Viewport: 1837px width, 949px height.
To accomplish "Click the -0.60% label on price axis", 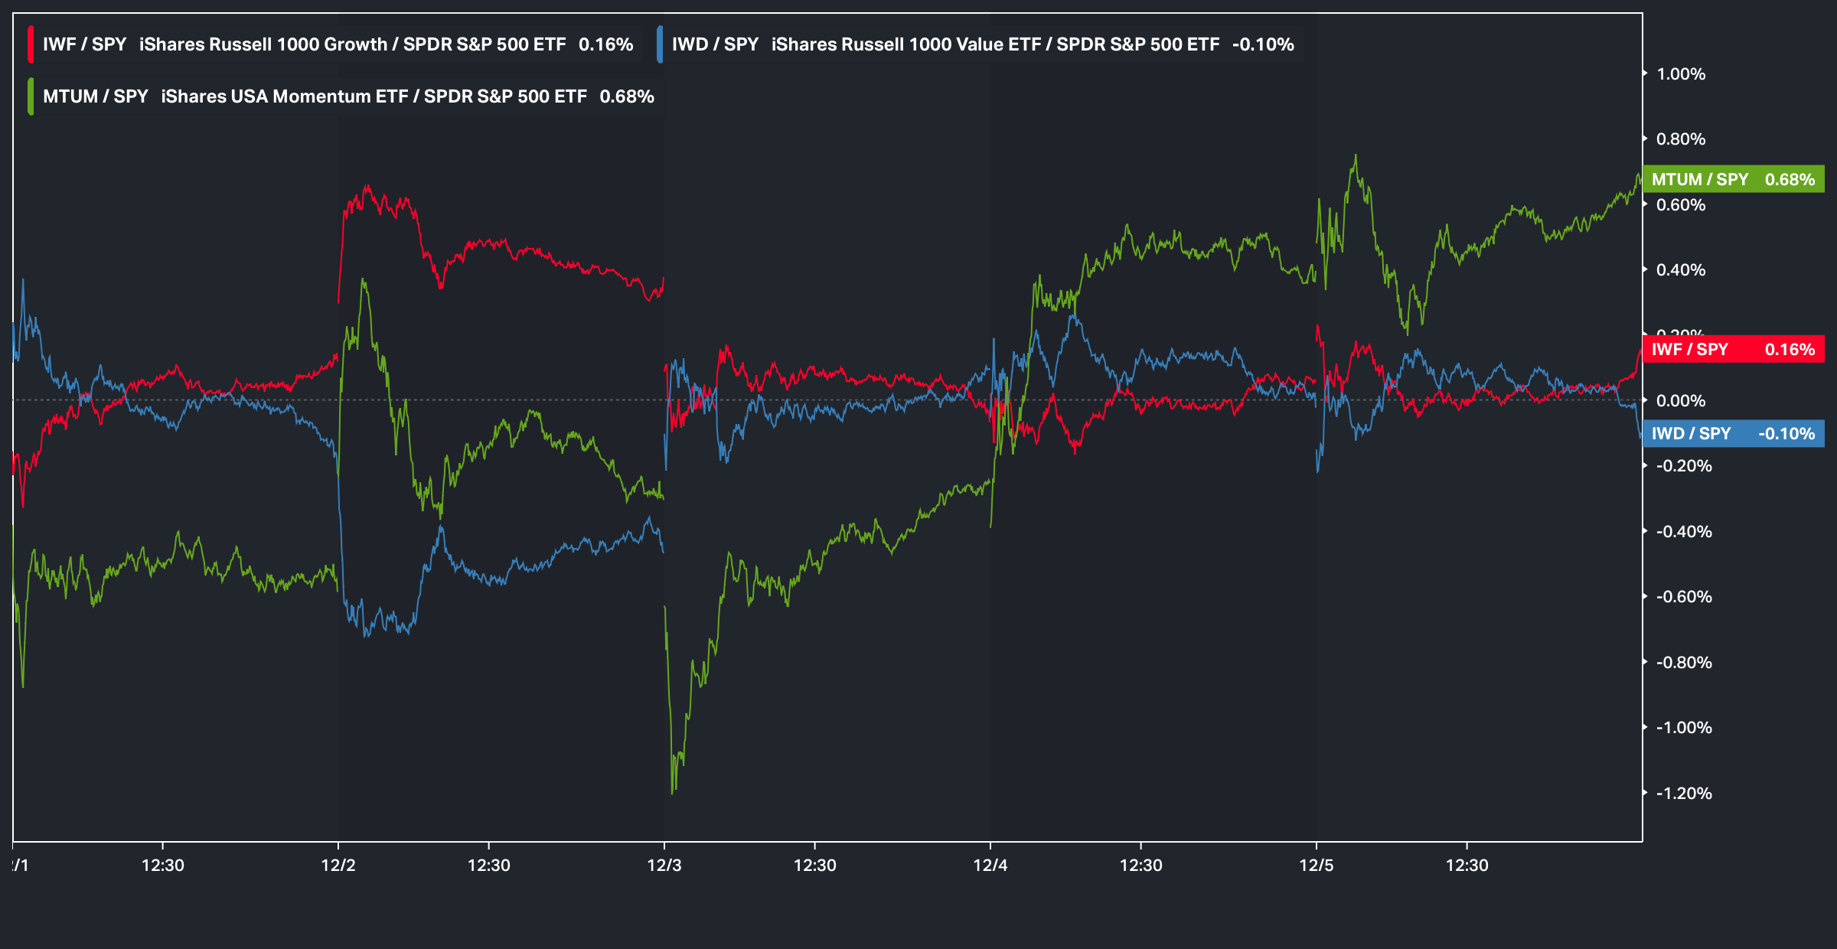I will coord(1684,596).
